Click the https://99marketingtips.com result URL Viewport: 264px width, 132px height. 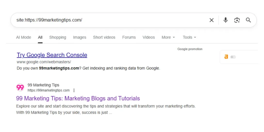(48, 90)
